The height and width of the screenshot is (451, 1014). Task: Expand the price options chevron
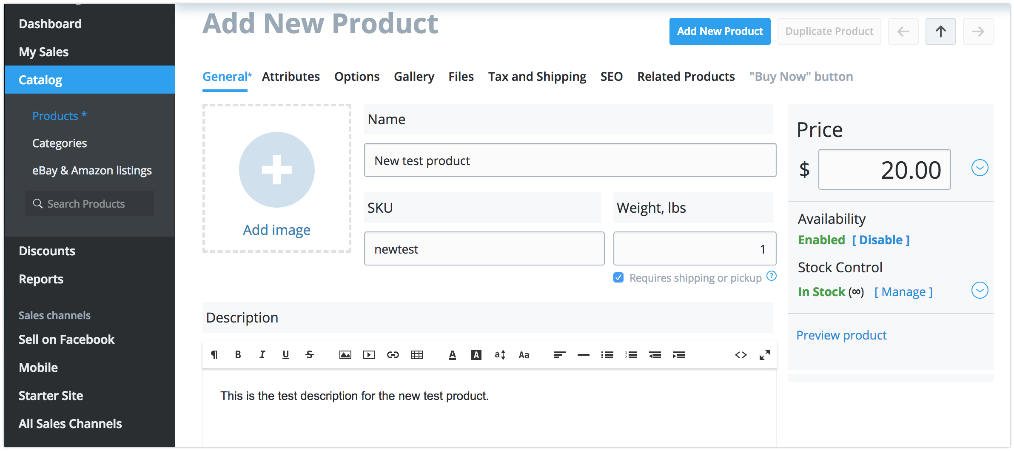980,168
